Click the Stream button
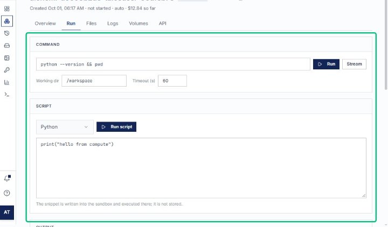The height and width of the screenshot is (227, 388). (x=354, y=64)
